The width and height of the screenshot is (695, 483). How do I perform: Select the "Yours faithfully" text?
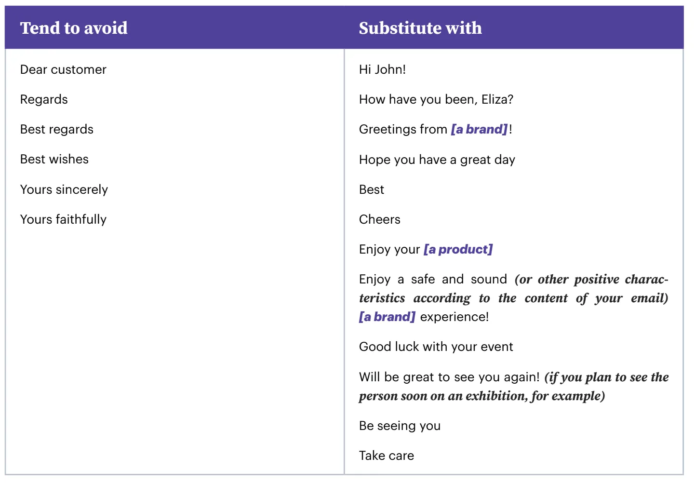point(63,219)
